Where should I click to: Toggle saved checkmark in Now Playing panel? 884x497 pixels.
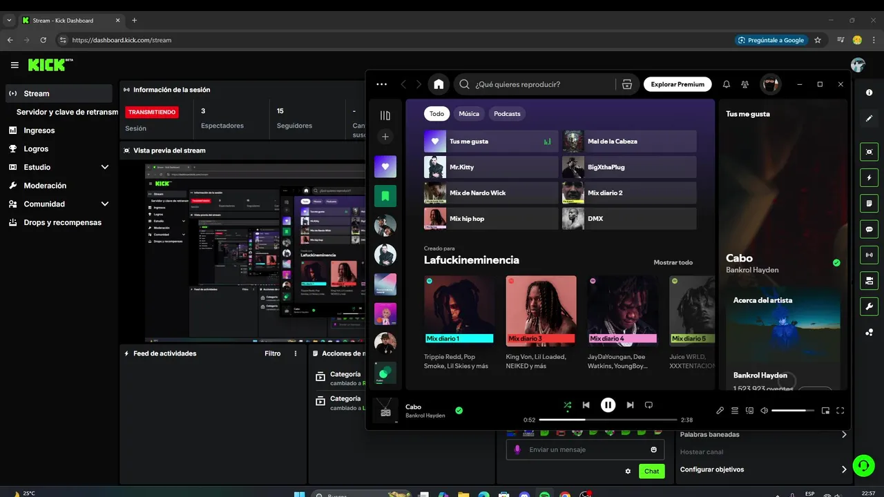[836, 263]
